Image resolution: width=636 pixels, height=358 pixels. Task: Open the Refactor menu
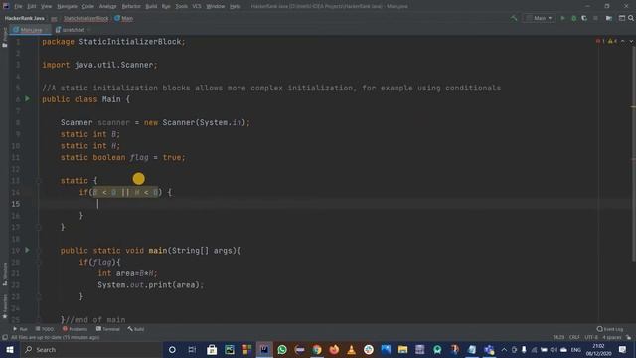[131, 6]
